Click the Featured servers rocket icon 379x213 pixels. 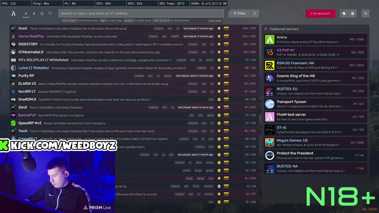(266, 29)
